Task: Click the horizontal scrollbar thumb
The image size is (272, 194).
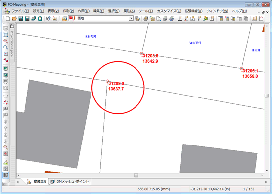Action: pos(136,175)
